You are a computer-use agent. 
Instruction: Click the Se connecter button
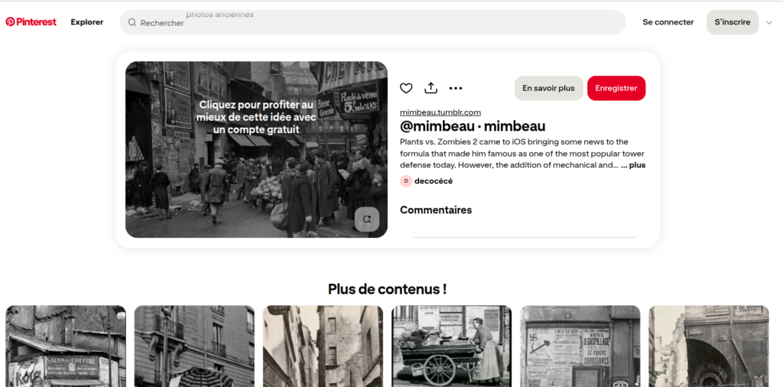pyautogui.click(x=668, y=22)
